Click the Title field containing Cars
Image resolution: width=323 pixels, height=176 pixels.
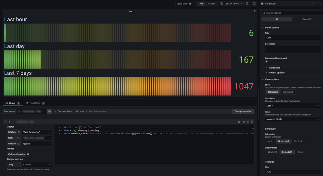pos(293,38)
